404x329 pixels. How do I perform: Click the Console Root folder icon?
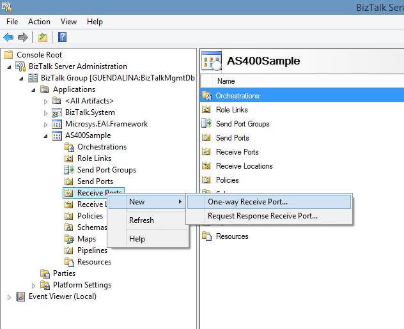8,54
